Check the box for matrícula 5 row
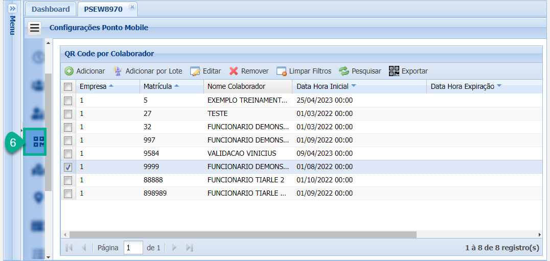The height and width of the screenshot is (261, 550). pyautogui.click(x=68, y=101)
